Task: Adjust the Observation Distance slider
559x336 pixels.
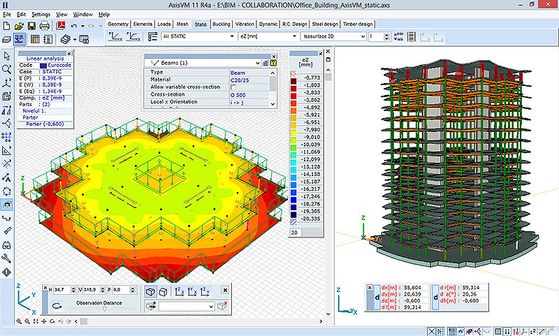Action: 104,309
